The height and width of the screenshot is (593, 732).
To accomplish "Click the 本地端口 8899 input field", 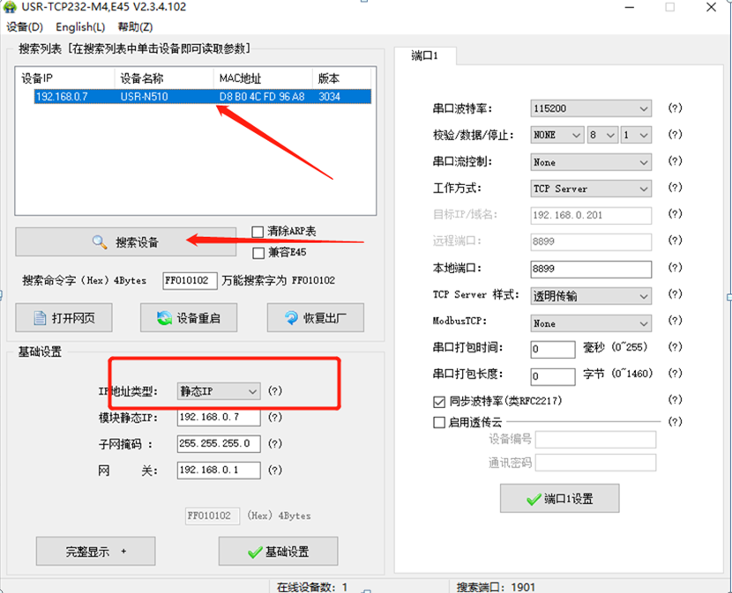I will click(x=591, y=270).
